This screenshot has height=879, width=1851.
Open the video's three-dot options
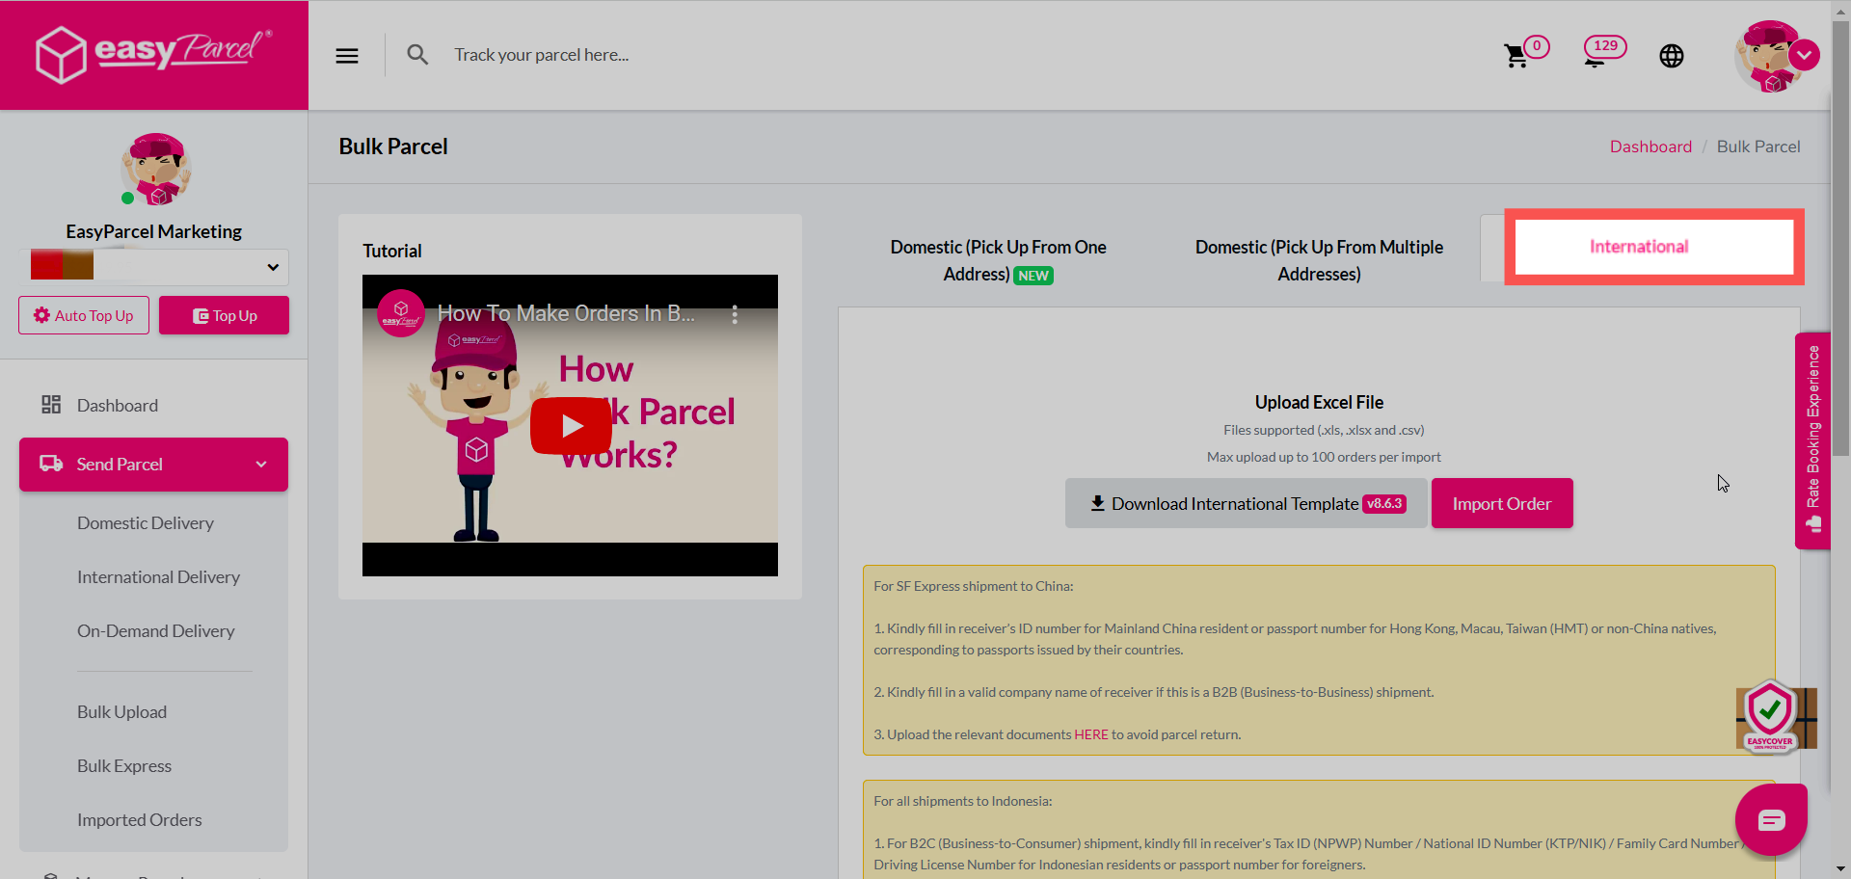click(x=735, y=314)
